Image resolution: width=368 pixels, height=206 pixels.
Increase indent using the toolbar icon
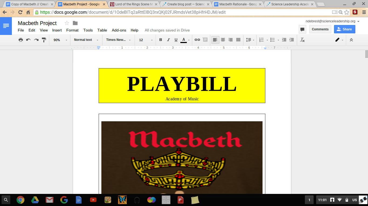292,40
